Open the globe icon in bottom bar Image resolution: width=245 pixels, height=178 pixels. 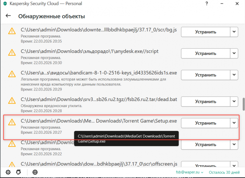point(35,172)
